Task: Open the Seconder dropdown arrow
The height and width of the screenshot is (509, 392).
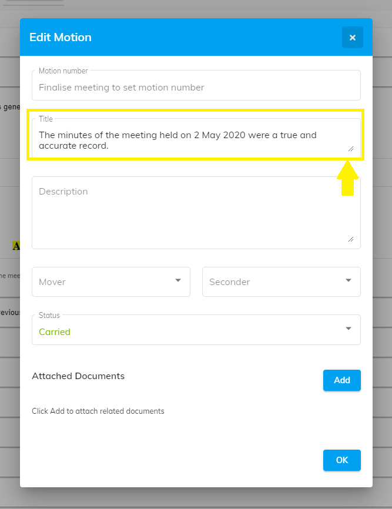Action: point(349,281)
